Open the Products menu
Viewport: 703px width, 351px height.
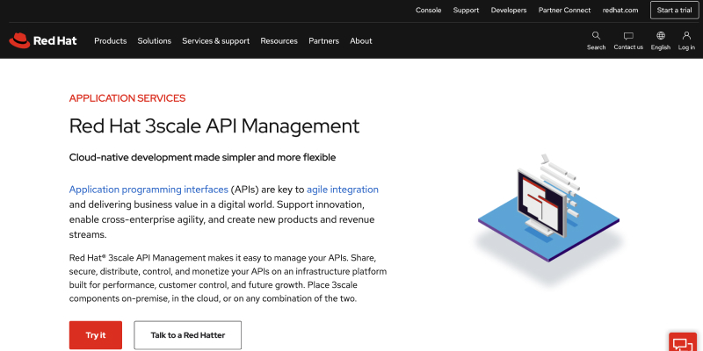tap(111, 40)
